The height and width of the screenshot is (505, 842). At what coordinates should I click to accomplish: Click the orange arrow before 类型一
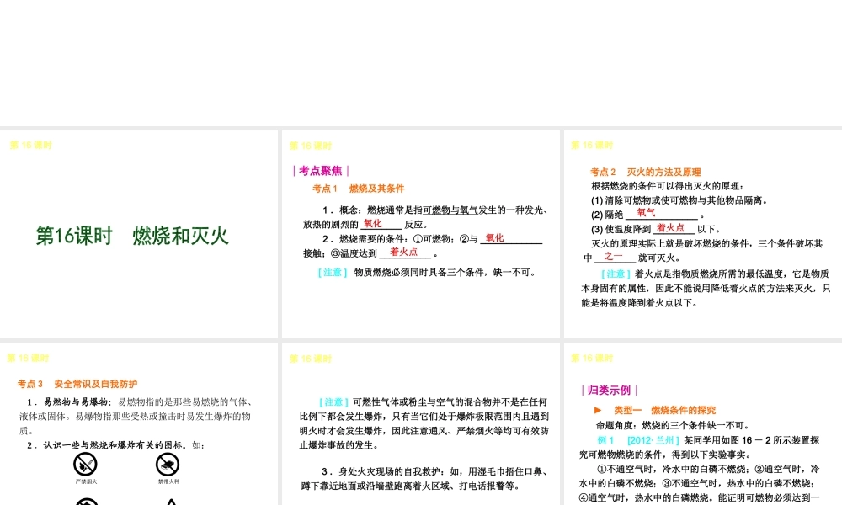(x=598, y=410)
